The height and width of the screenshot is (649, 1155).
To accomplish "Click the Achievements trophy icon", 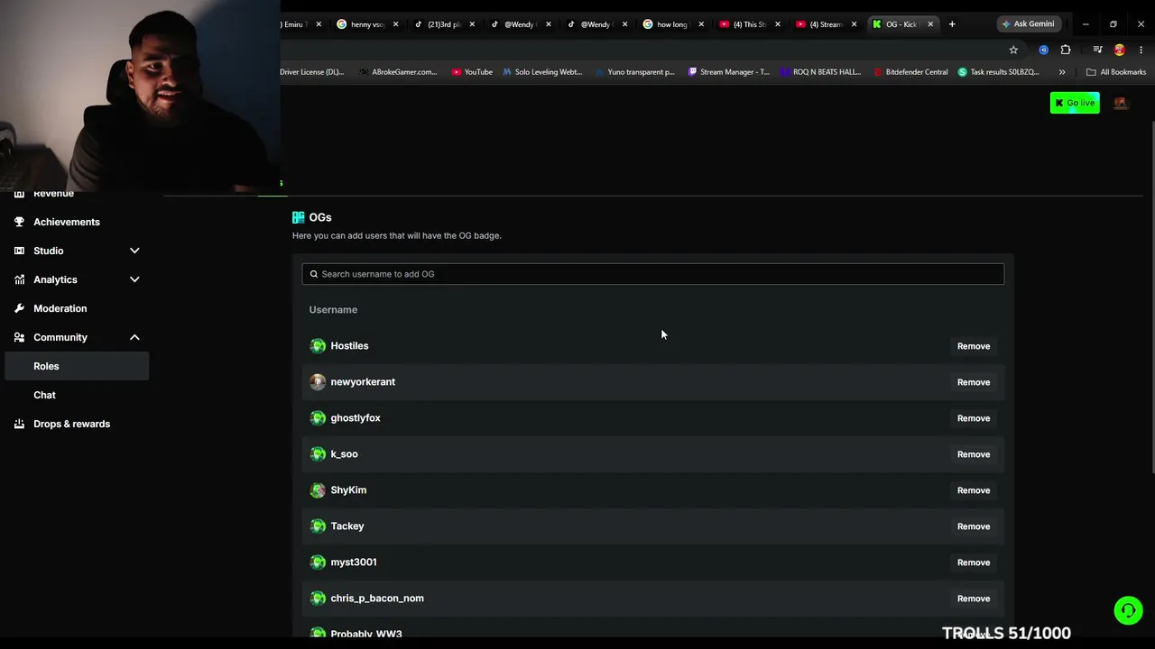I will [19, 222].
